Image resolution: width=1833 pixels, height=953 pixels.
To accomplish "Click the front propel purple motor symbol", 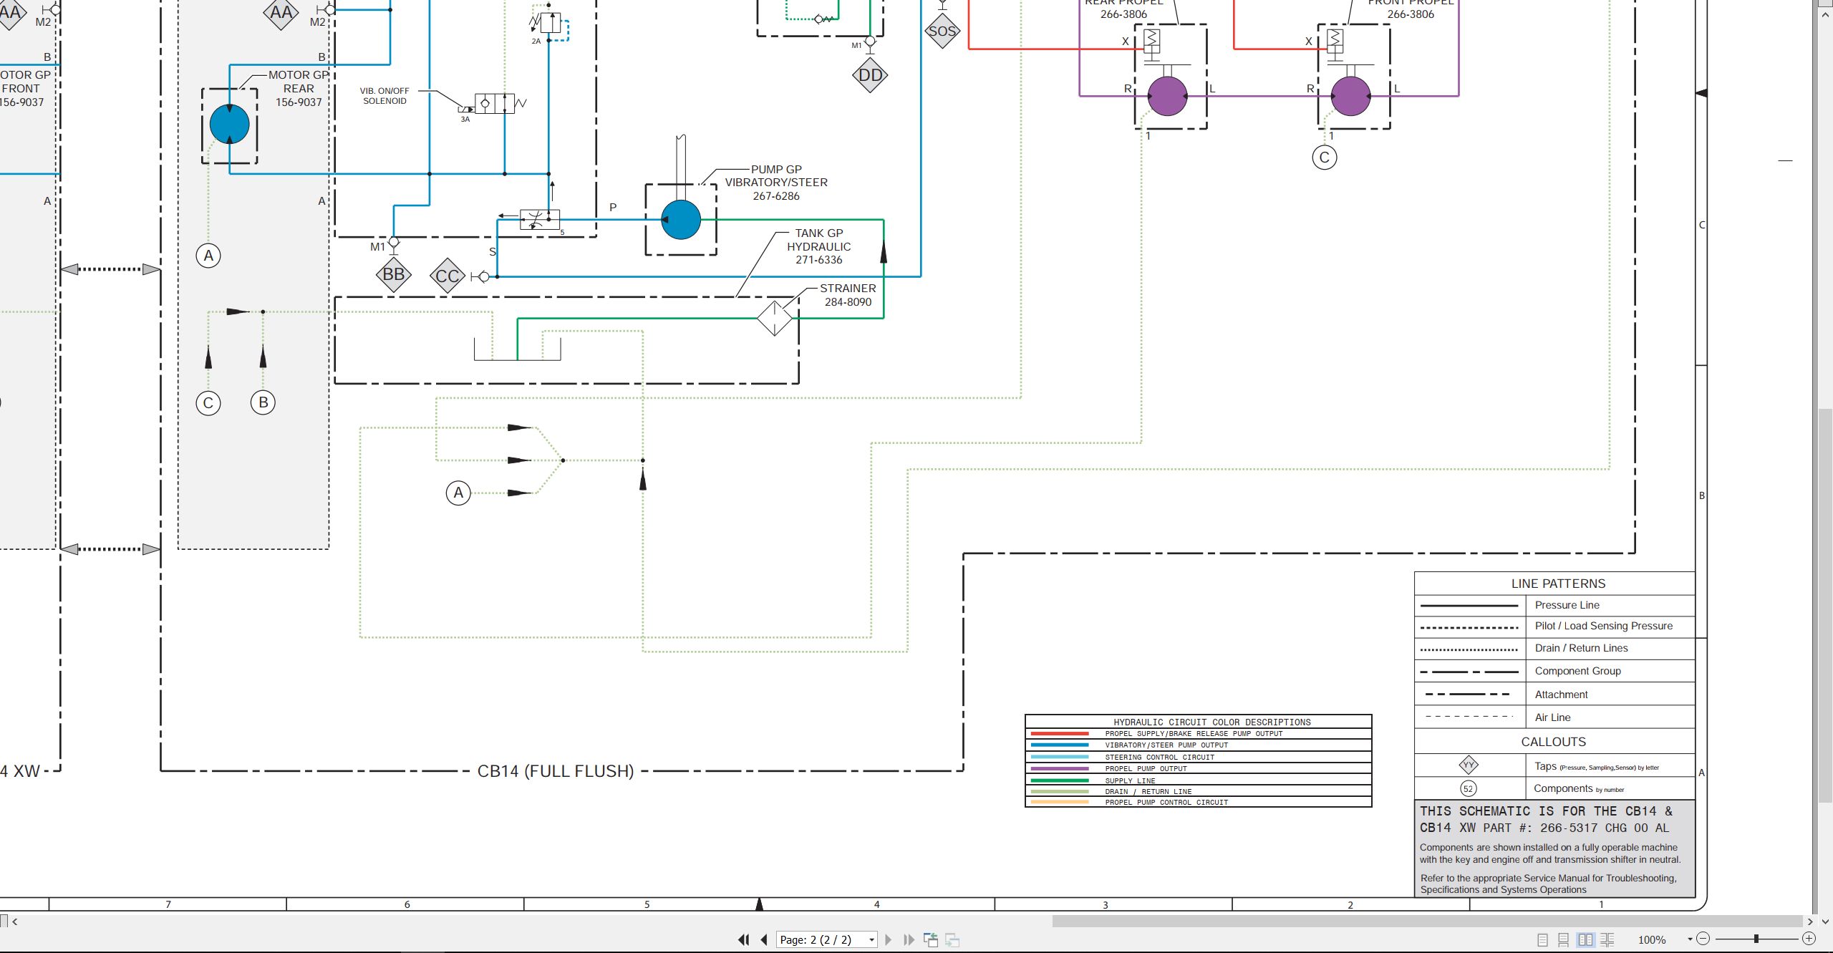I will [x=1351, y=96].
